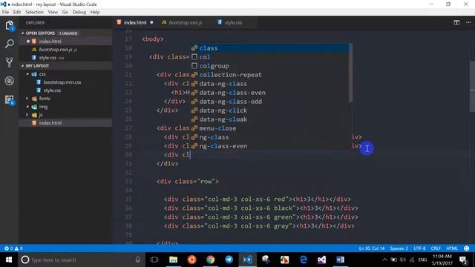Click the UTF-8 encoding status entry
This screenshot has height=267, width=475.
(419, 248)
